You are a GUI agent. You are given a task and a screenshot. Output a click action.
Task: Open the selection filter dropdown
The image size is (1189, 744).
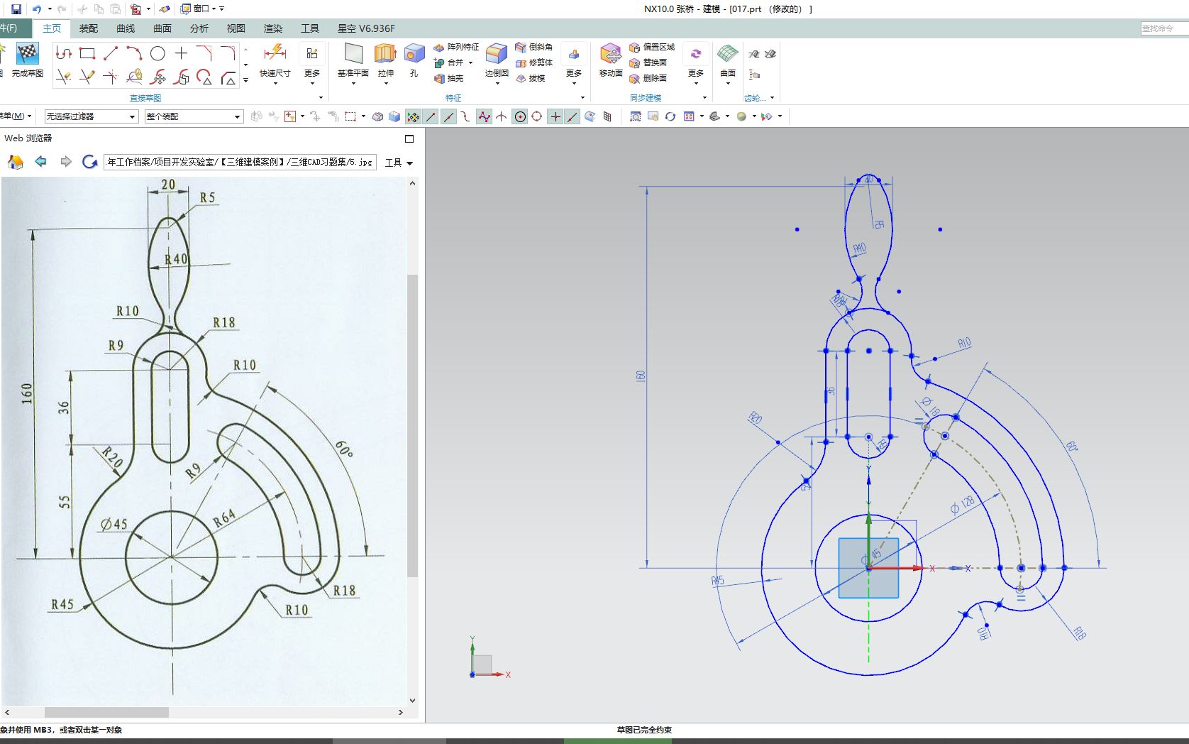[133, 116]
